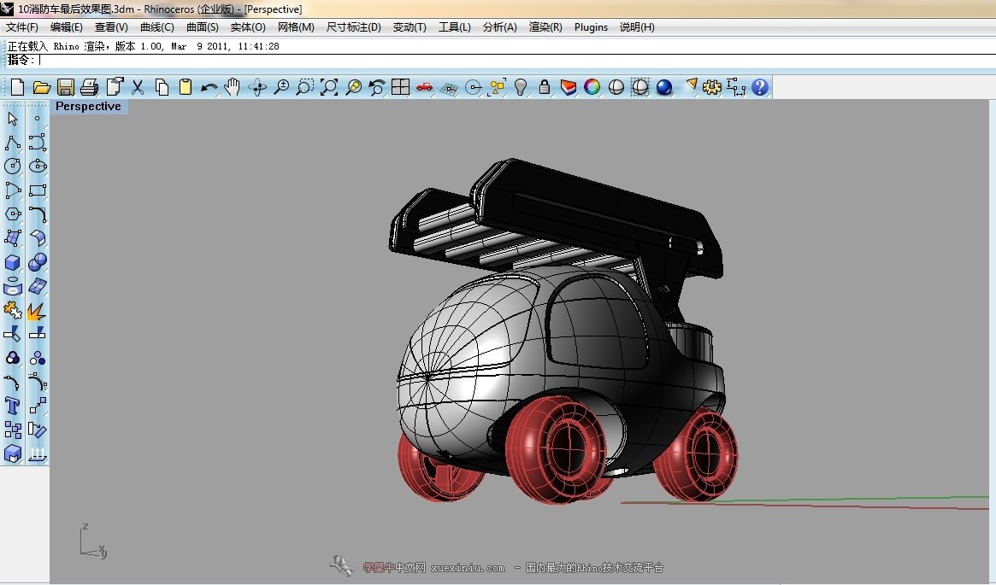Open the 工具(L) menu
This screenshot has height=585, width=996.
click(x=455, y=27)
